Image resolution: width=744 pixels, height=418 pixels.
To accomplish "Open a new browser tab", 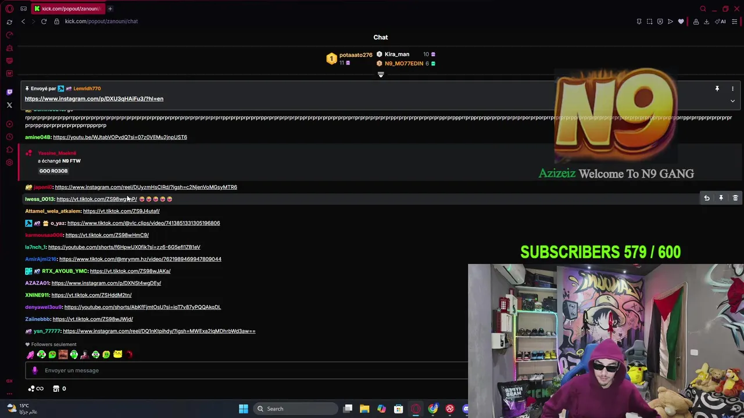I will coord(110,9).
